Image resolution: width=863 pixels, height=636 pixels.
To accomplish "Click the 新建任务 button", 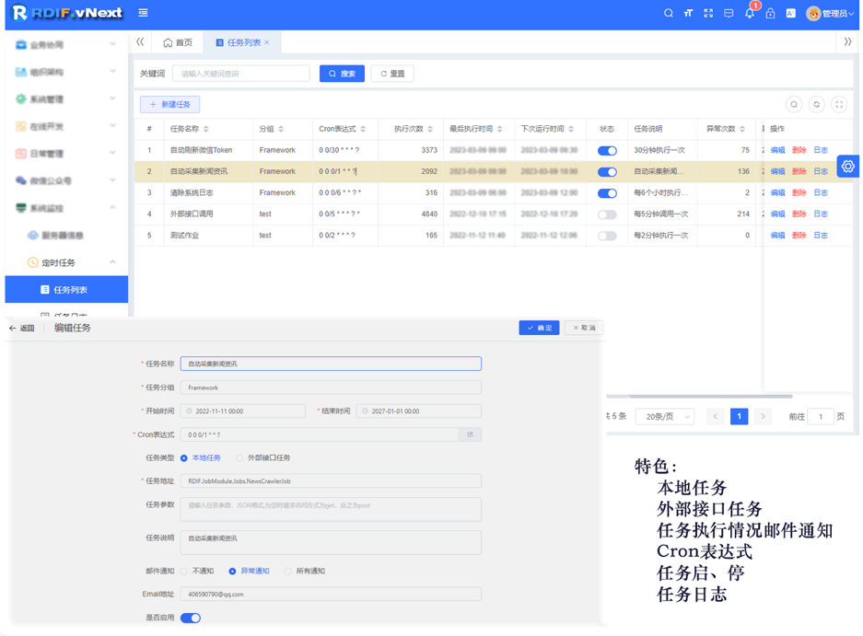I will (170, 104).
